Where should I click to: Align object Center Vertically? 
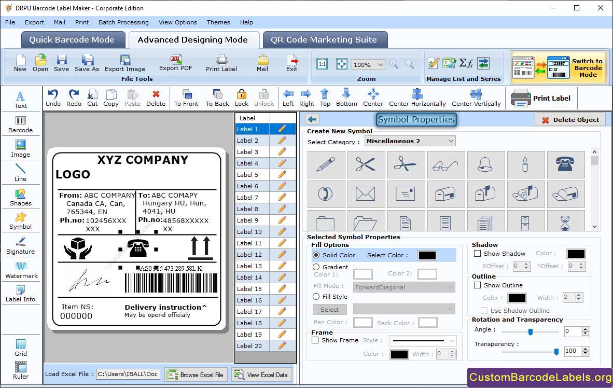(x=476, y=98)
